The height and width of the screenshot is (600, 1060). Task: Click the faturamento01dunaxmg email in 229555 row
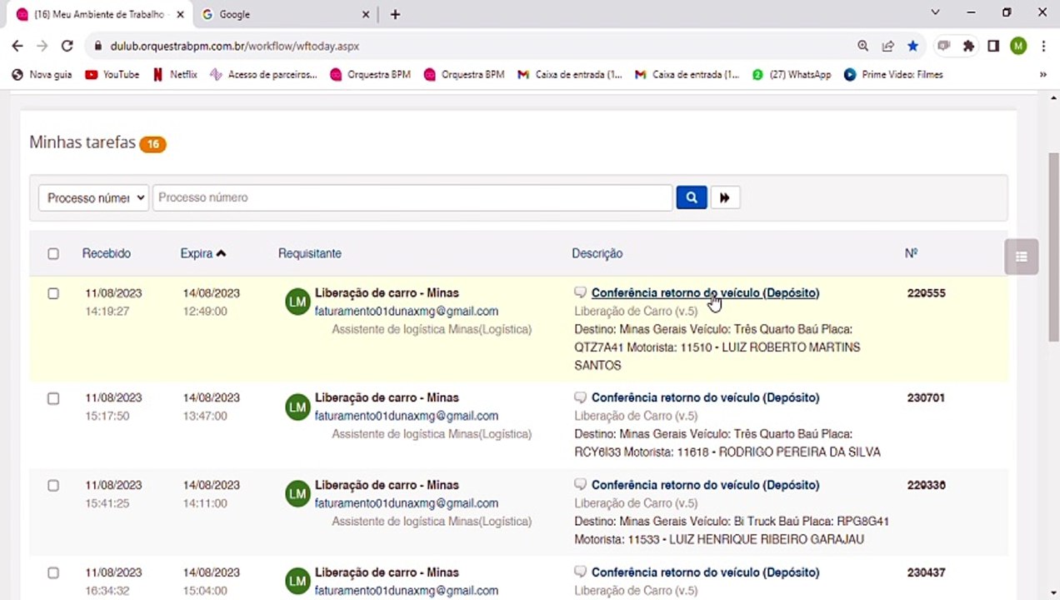(x=406, y=311)
